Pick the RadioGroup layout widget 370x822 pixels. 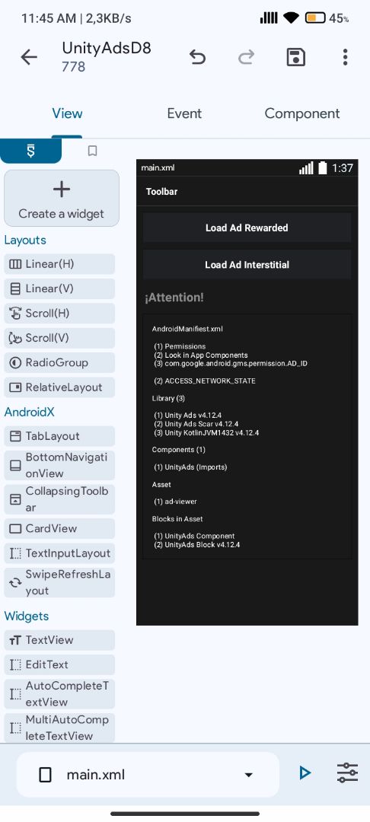[x=59, y=362]
